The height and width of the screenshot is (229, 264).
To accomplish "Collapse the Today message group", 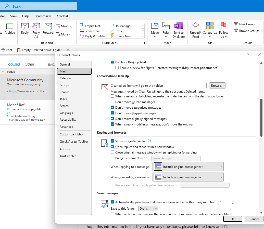I will click(x=3, y=72).
